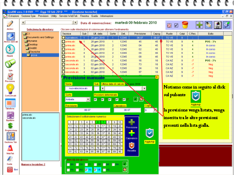Toggle checkbox of seconda.alx sub 1 row
The image size is (234, 175).
[x=63, y=60]
